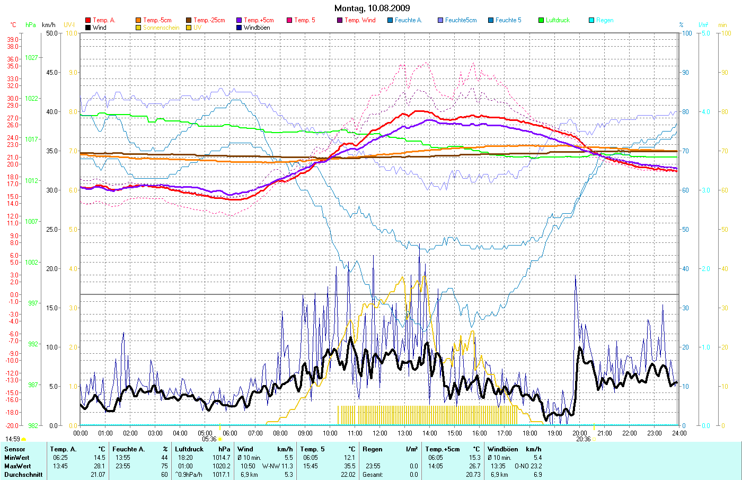Viewport: 742px width, 480px height.
Task: Click the green Luftdruck legend square
Action: (x=541, y=20)
